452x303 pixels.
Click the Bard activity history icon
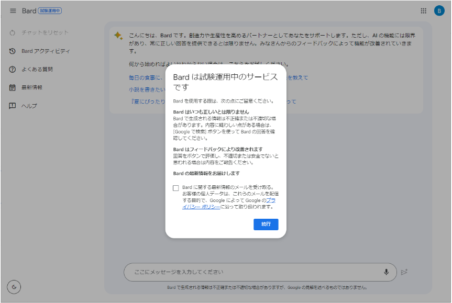(x=13, y=51)
